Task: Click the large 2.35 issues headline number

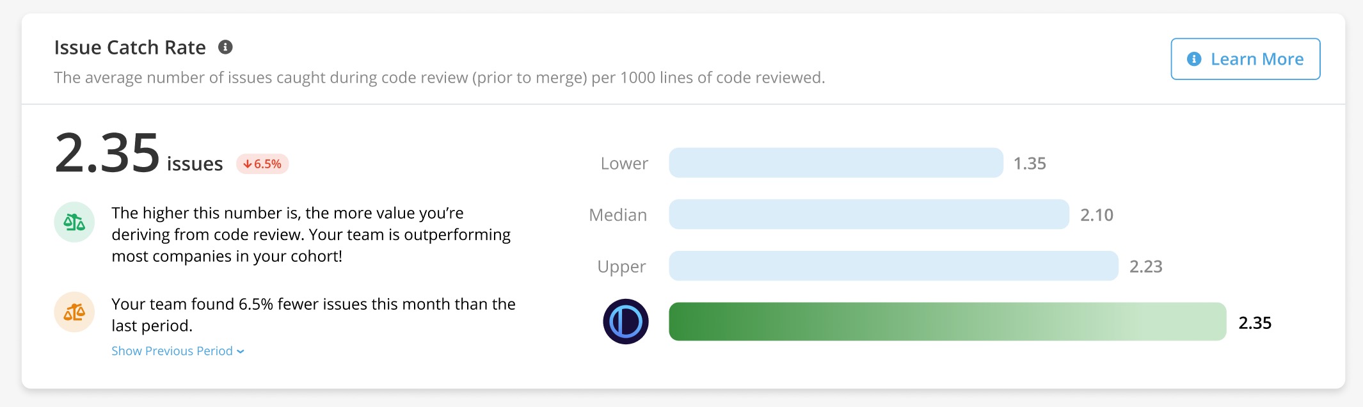Action: (x=108, y=154)
